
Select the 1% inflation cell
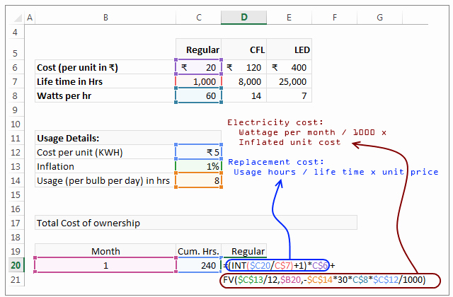pos(198,166)
